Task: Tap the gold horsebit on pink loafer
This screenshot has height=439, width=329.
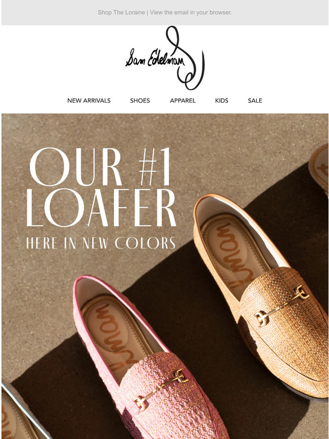Action: coord(161,389)
